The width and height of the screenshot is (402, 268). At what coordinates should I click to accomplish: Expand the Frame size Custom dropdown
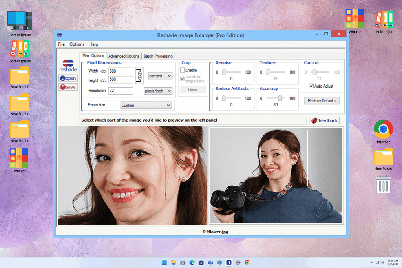(146, 105)
